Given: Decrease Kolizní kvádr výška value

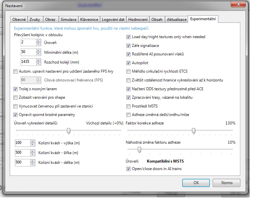Looking at the screenshot, I should [x=32, y=144].
